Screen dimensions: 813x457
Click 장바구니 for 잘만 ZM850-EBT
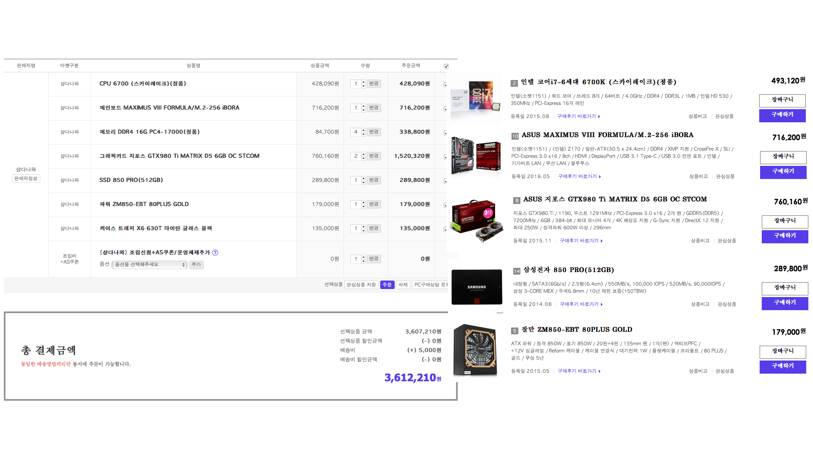point(783,352)
